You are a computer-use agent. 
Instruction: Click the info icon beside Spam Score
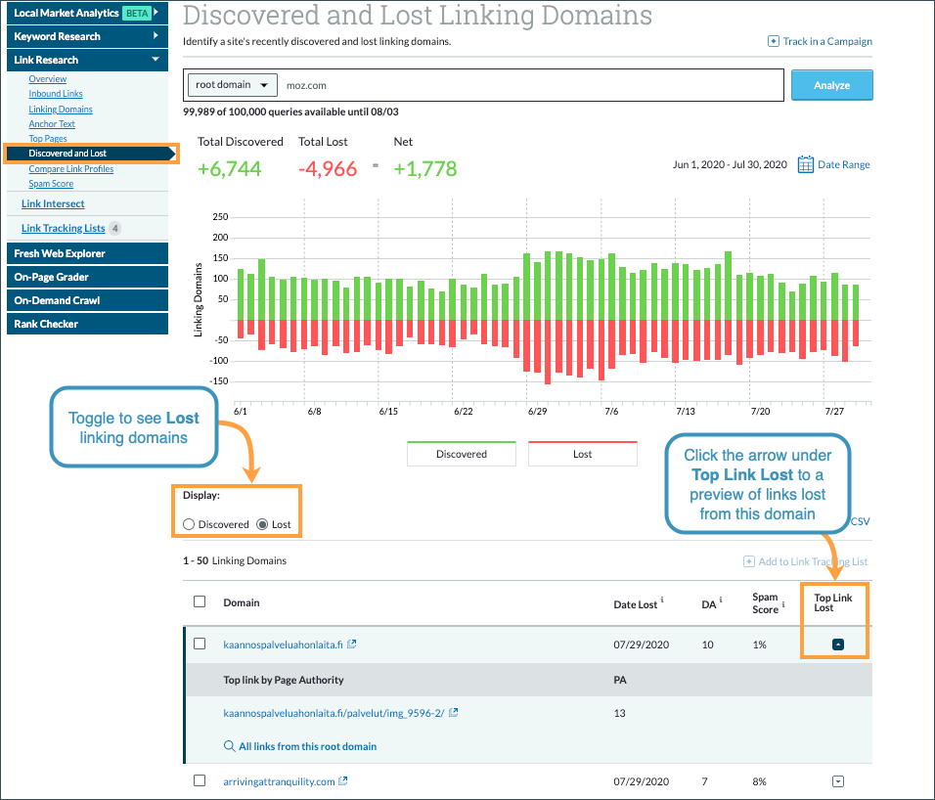pyautogui.click(x=783, y=604)
